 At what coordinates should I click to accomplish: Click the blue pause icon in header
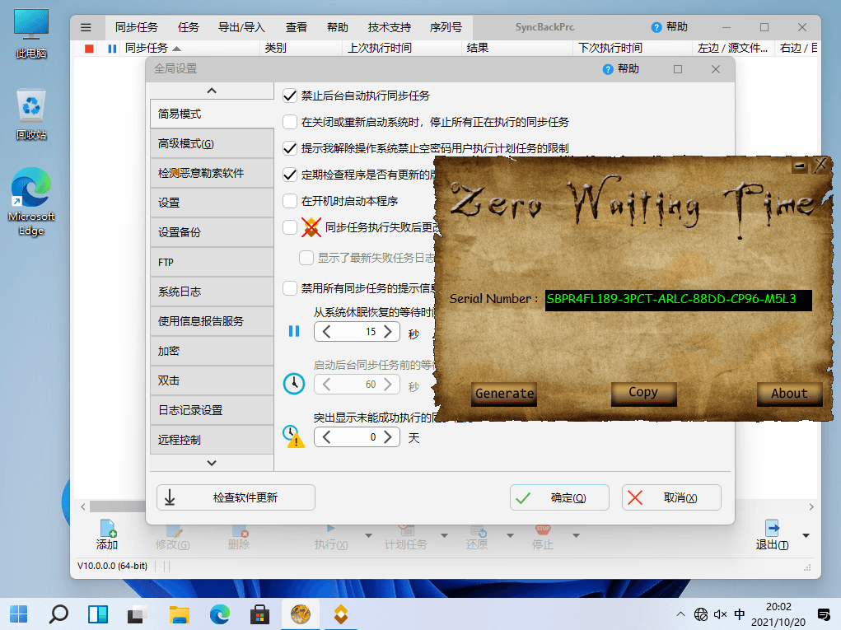(112, 49)
